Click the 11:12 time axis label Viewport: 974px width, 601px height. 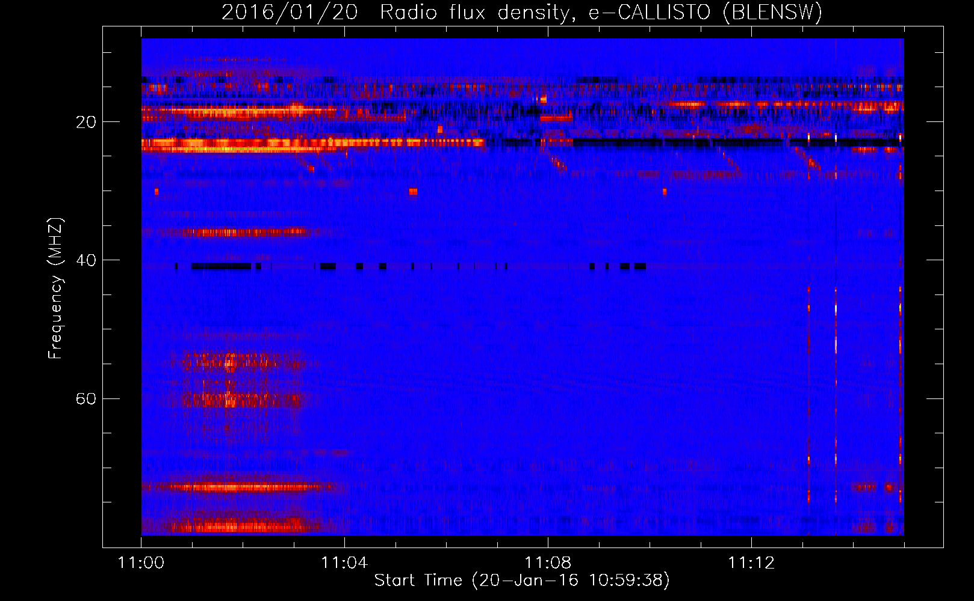tap(751, 563)
